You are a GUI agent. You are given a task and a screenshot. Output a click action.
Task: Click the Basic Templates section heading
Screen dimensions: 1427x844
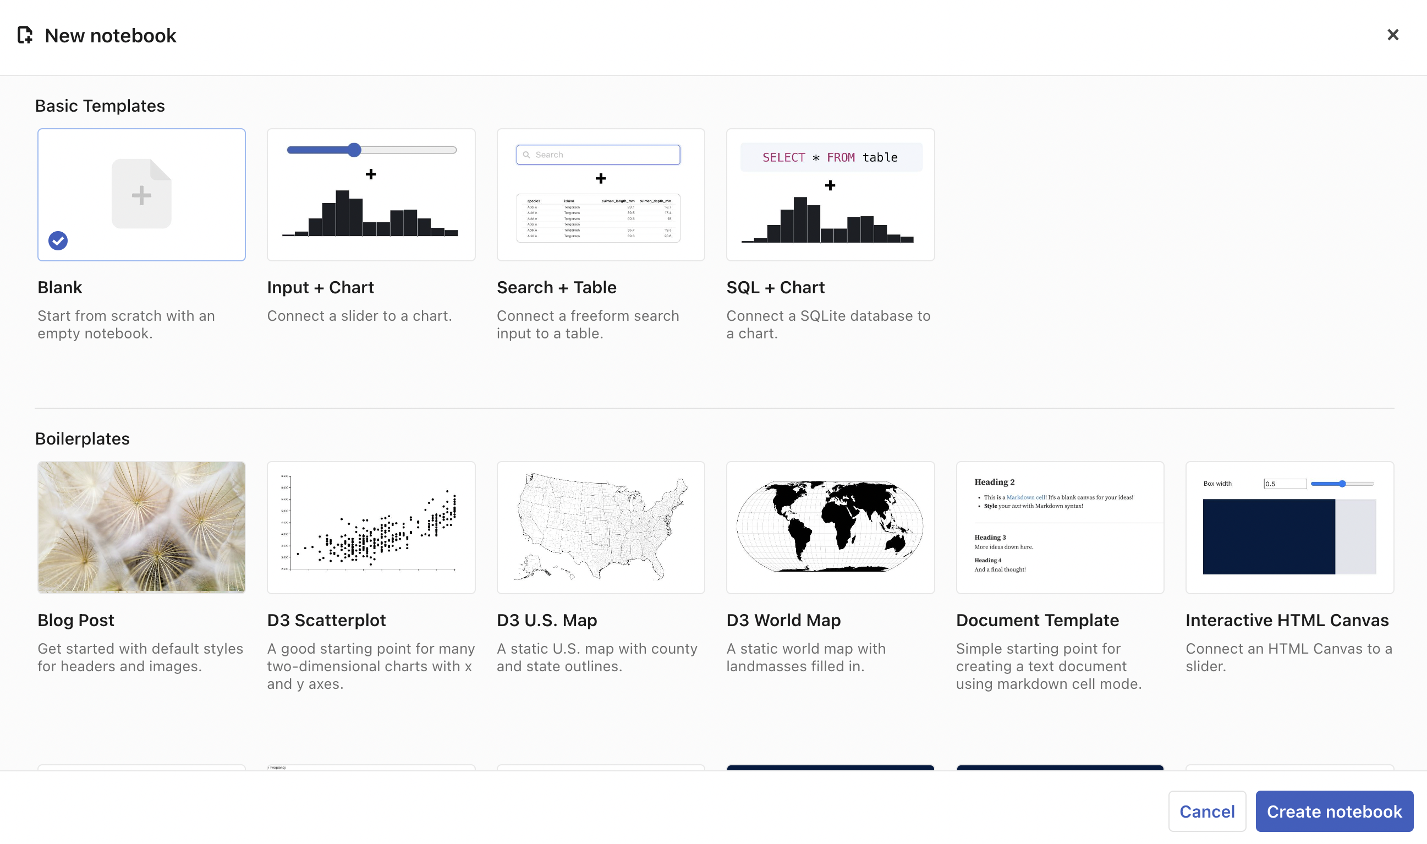[x=100, y=105]
